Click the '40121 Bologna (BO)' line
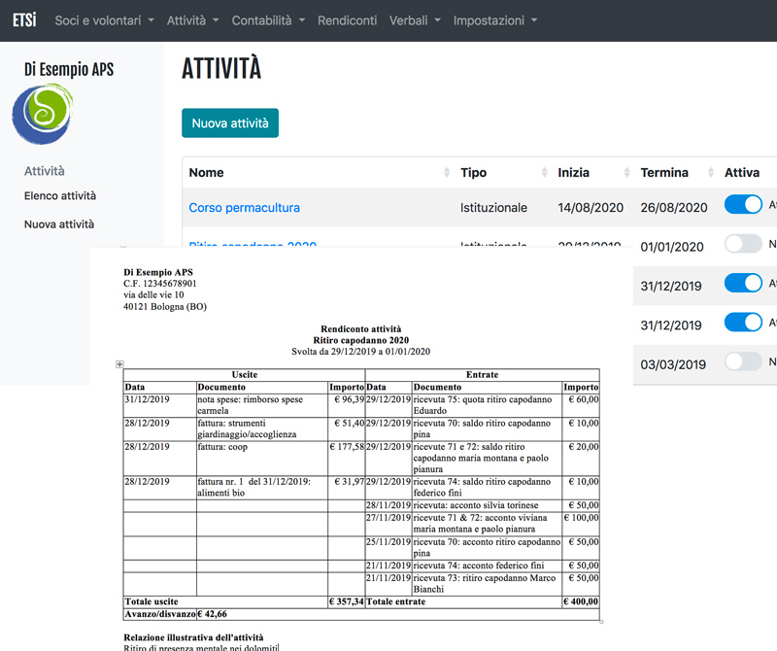 (x=165, y=306)
